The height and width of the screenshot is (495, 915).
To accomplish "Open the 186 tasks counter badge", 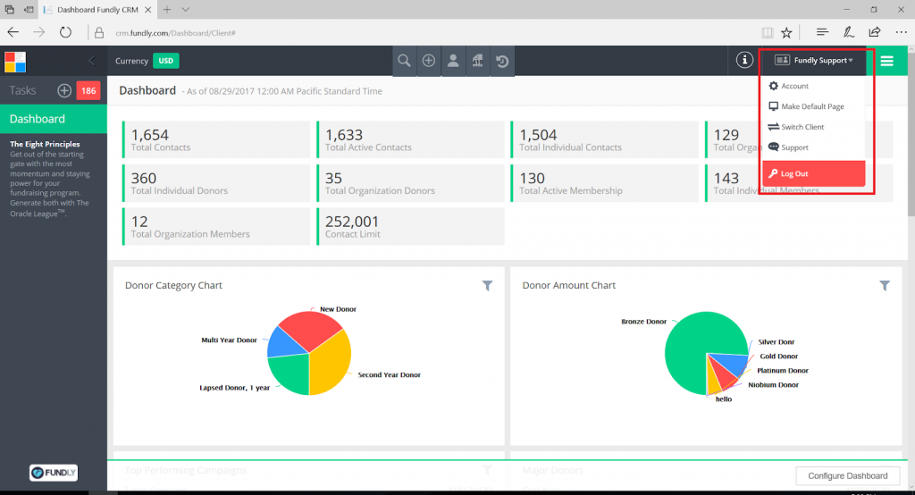I will [x=88, y=90].
